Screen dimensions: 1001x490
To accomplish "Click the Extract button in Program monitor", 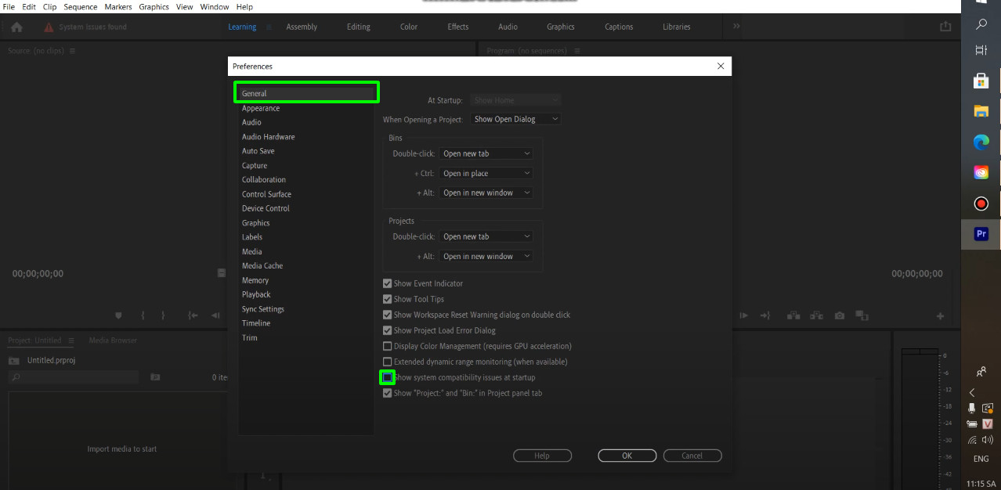I will tap(816, 315).
